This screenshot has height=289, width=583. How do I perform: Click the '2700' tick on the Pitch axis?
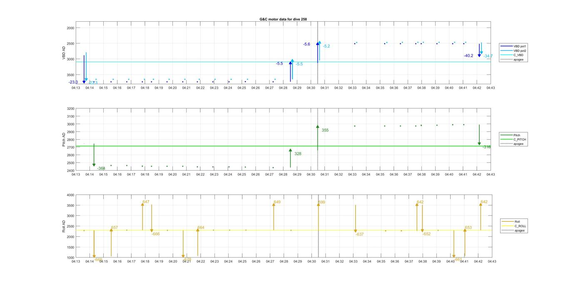tap(70, 148)
